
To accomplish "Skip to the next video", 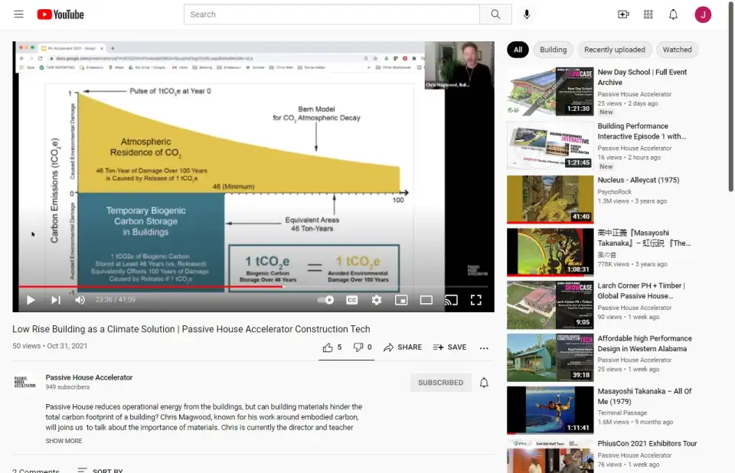I will (56, 300).
